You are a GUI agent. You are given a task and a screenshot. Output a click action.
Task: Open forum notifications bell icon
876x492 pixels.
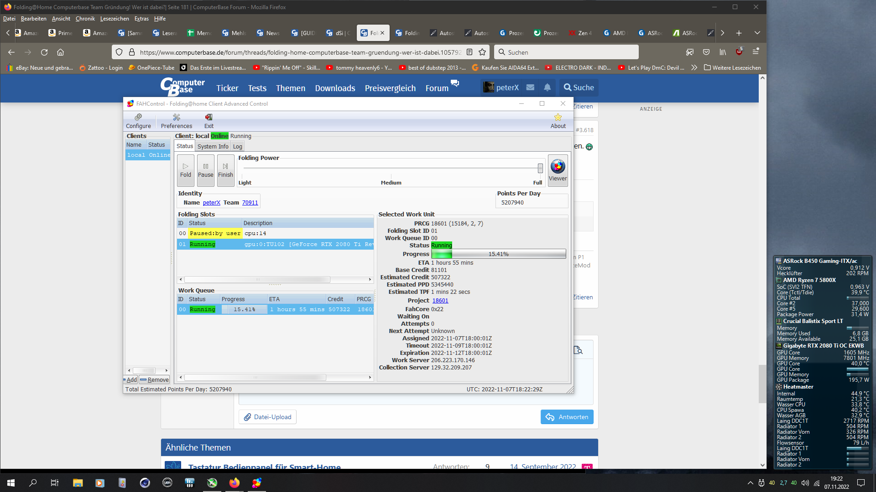[547, 87]
